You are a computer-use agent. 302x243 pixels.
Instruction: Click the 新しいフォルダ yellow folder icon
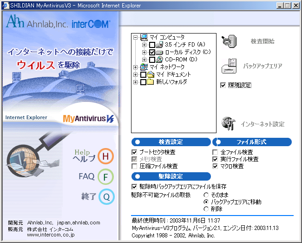tap(150, 82)
